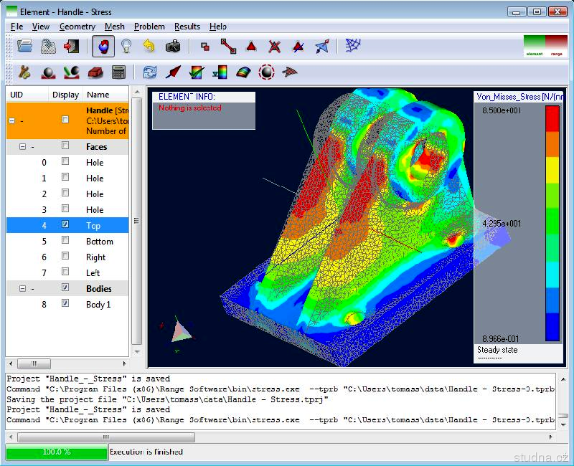Collapse the Handle root tree node

coord(11,121)
